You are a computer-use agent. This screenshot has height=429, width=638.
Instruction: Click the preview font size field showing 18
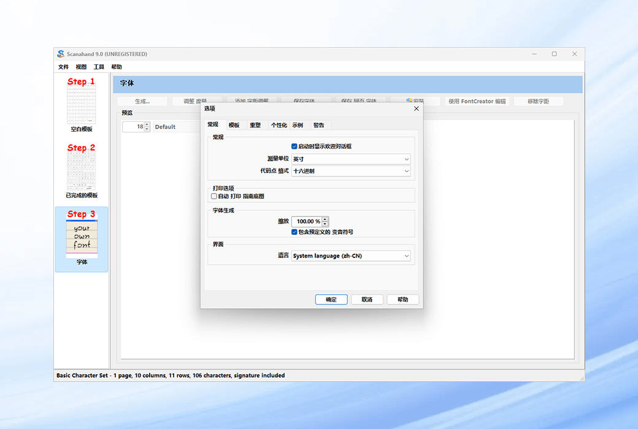tap(134, 126)
